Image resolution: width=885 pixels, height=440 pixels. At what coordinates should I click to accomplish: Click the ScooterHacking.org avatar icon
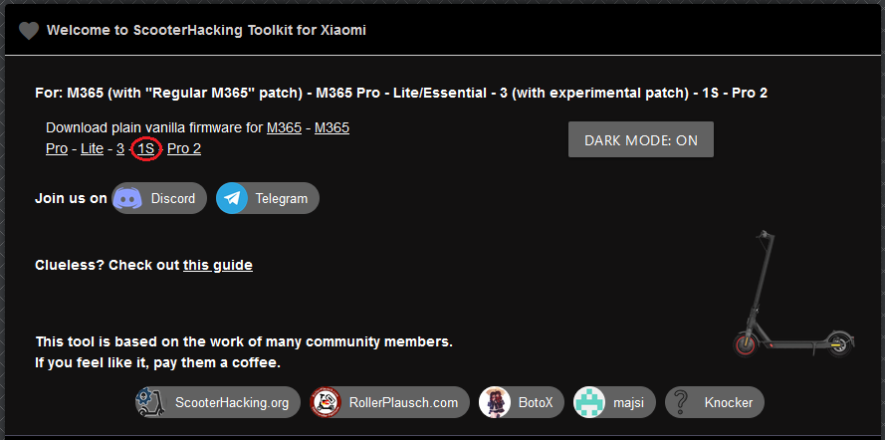coord(151,402)
